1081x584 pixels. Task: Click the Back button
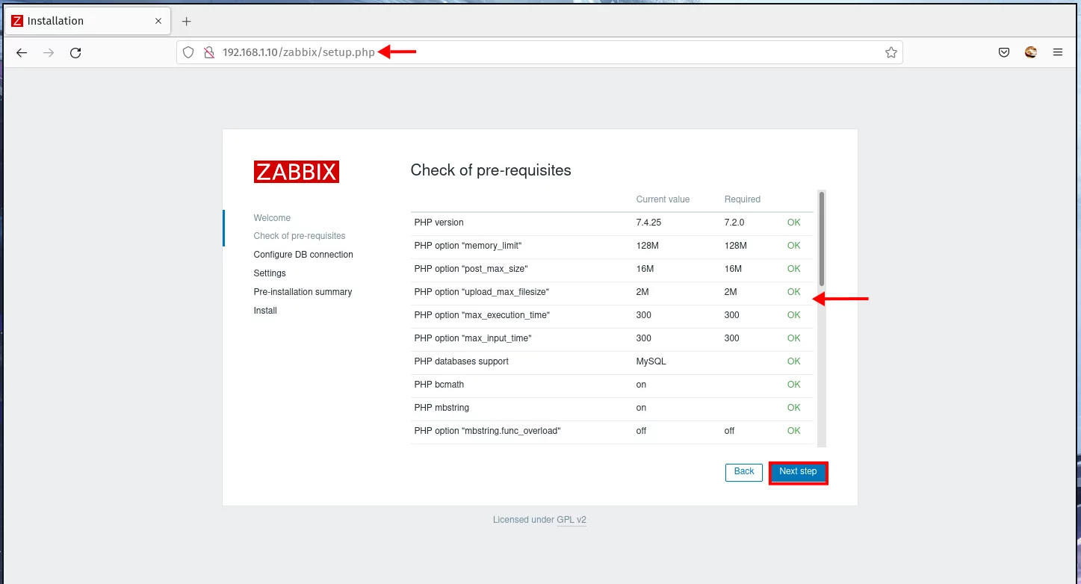(x=744, y=472)
